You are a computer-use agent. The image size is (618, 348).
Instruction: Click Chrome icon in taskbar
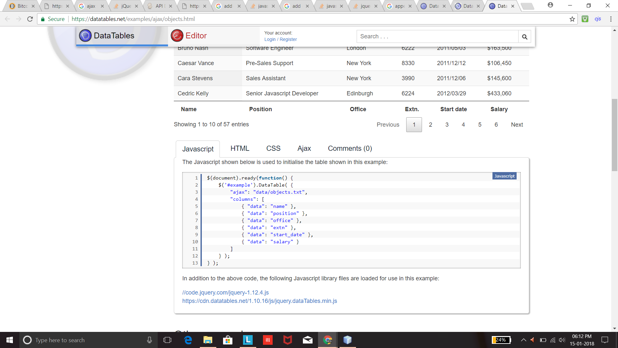click(328, 340)
